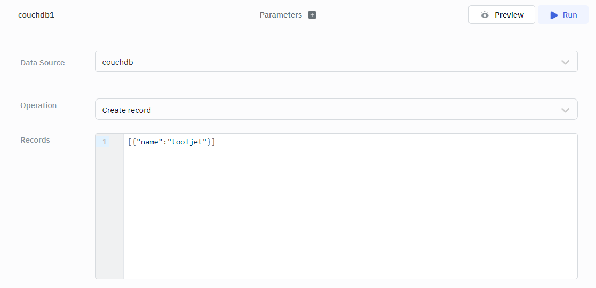Image resolution: width=596 pixels, height=288 pixels.
Task: Click the play triangle icon on Run
Action: tap(554, 15)
